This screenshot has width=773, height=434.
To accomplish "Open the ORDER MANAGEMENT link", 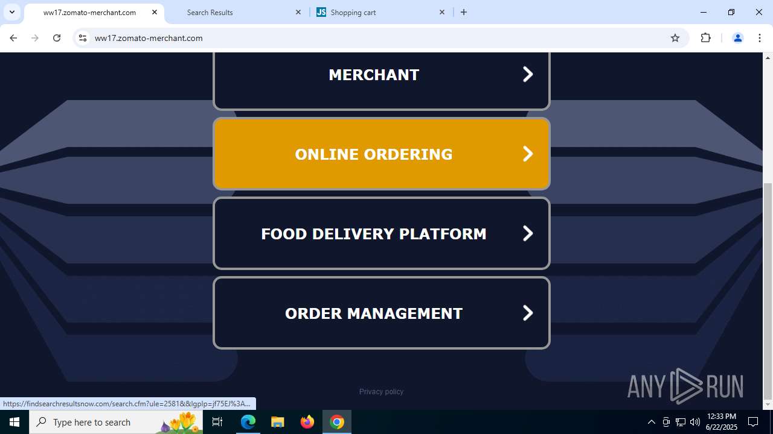I will tap(381, 313).
